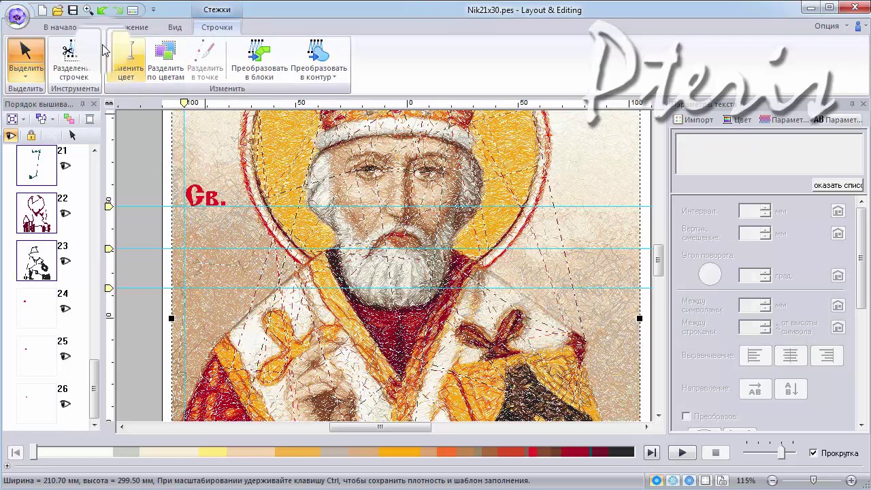
Task: Select thumbnail of sewing order item 21
Action: (x=37, y=165)
